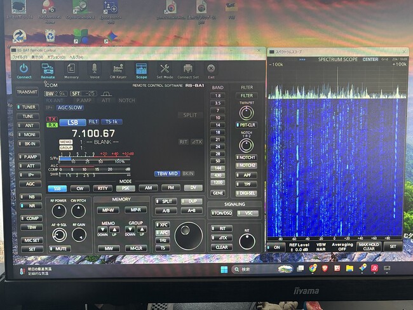
Task: Open the Set Mode tools icon
Action: click(165, 71)
